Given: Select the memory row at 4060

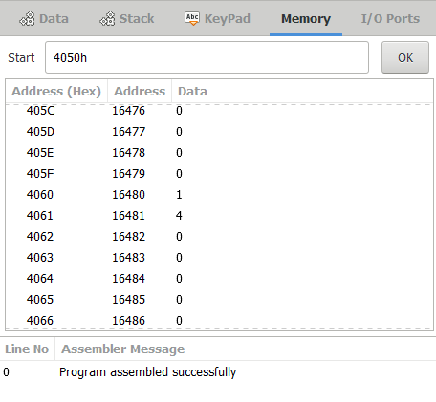Looking at the screenshot, I should (x=219, y=195).
